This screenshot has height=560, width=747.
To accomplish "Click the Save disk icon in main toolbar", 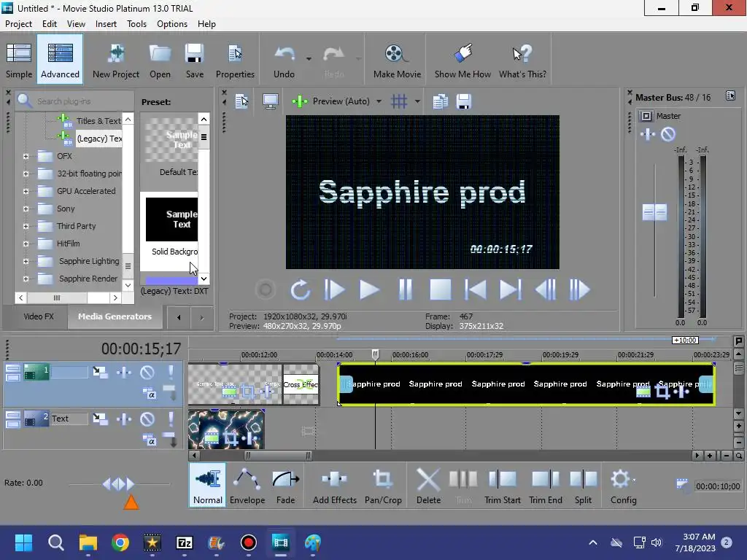I will (194, 60).
